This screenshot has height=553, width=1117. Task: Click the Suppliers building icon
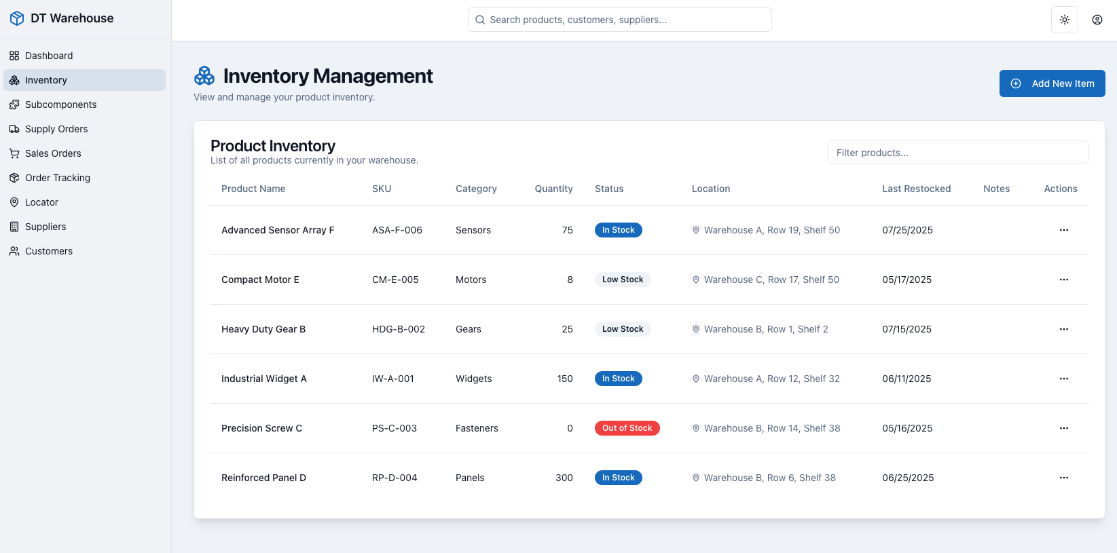(14, 227)
